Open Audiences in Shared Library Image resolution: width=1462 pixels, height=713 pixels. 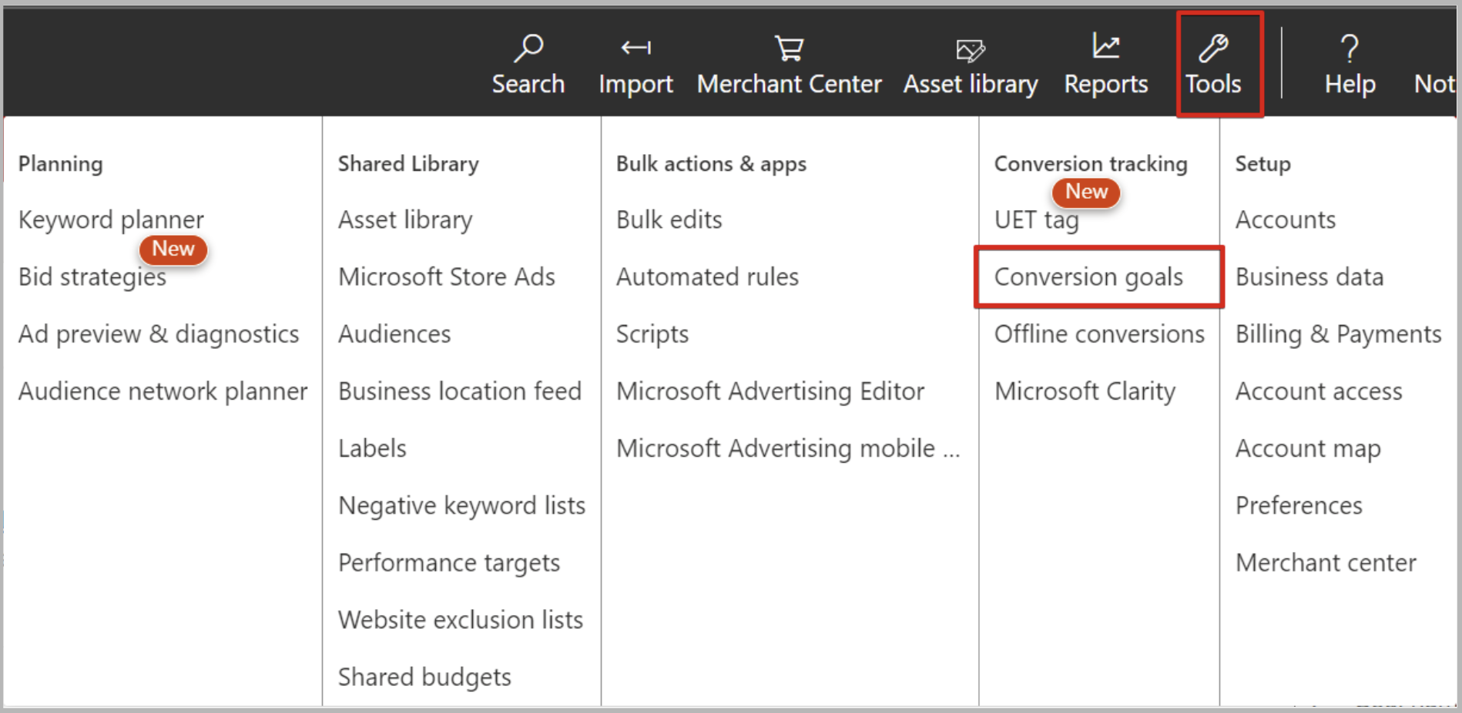tap(394, 334)
